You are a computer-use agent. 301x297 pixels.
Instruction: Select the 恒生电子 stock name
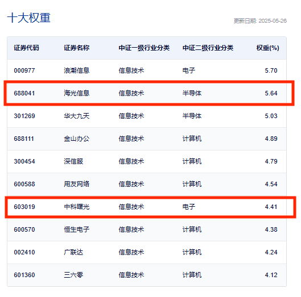[77, 229]
